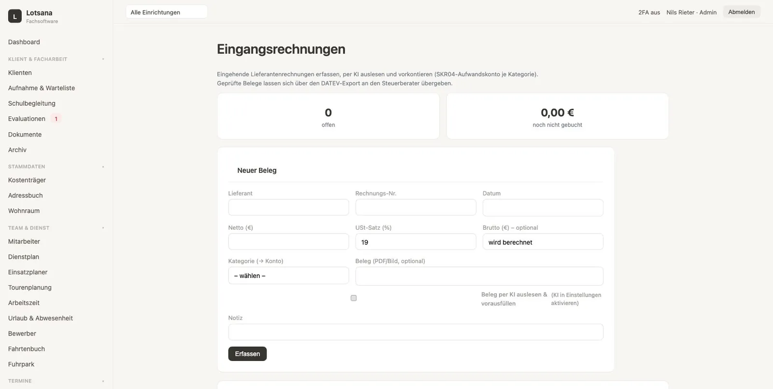Viewport: 773px width, 389px height.
Task: Open Fuhrpark
Action: click(x=21, y=364)
